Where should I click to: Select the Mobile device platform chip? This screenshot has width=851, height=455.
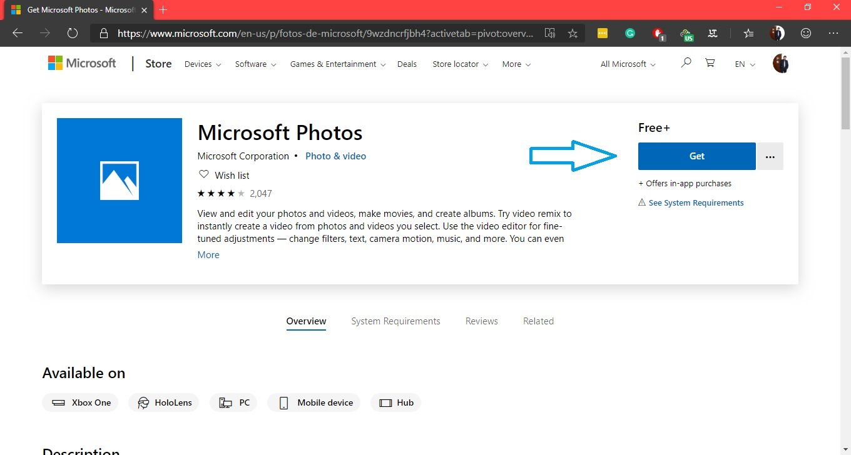tap(315, 402)
